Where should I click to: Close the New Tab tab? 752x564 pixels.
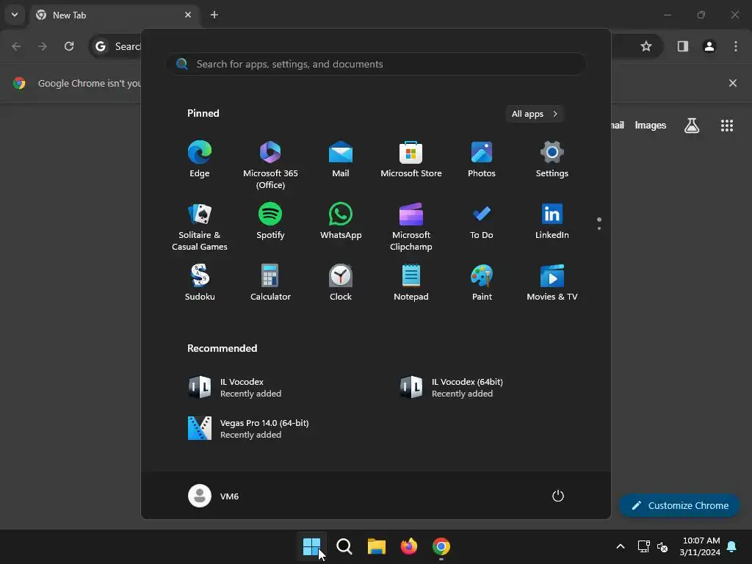click(x=188, y=15)
